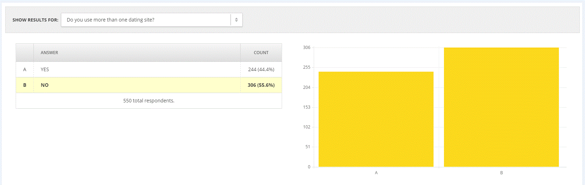Click the 306 y-axis label
Screen dimensions: 585x185
306,48
